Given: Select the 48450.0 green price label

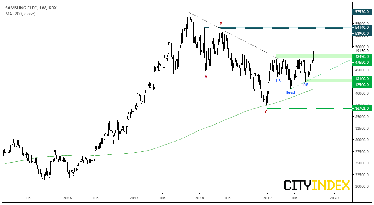Looking at the screenshot, I should click(362, 57).
